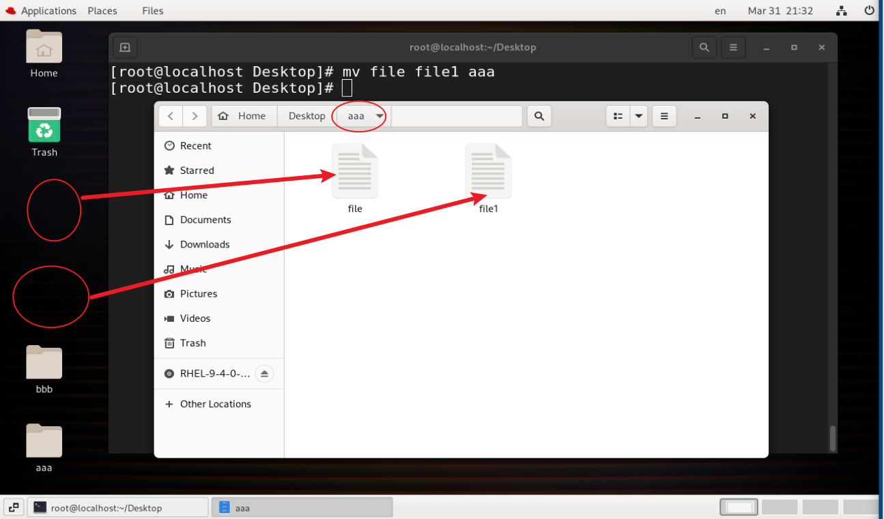Image resolution: width=884 pixels, height=519 pixels.
Task: Open Other Locations in the sidebar
Action: (x=219, y=404)
